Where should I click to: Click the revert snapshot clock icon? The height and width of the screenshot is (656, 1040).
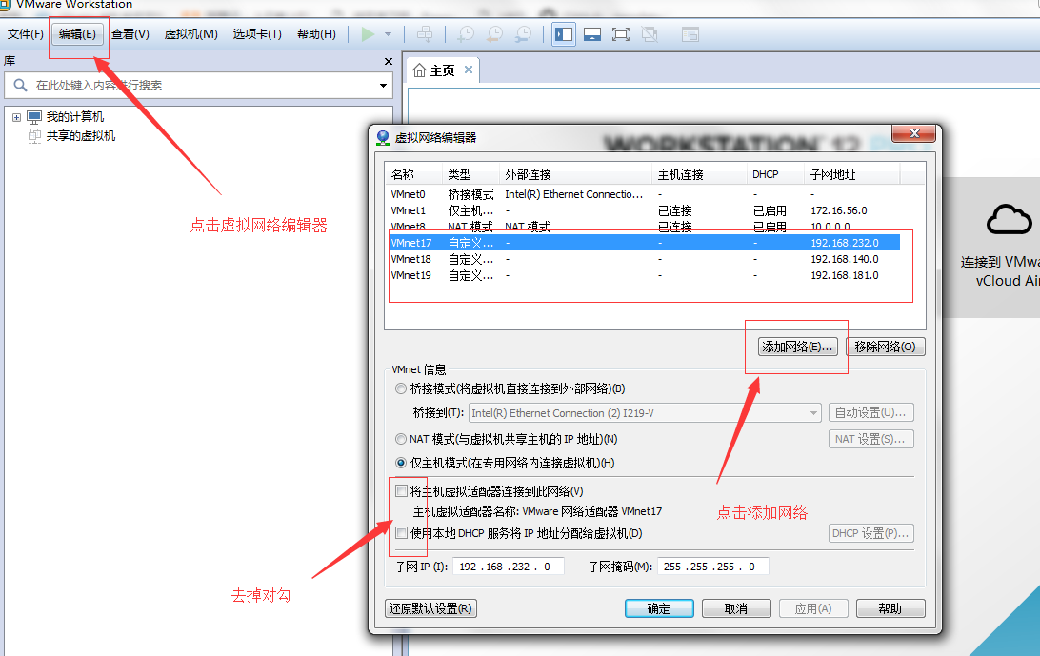pos(494,34)
